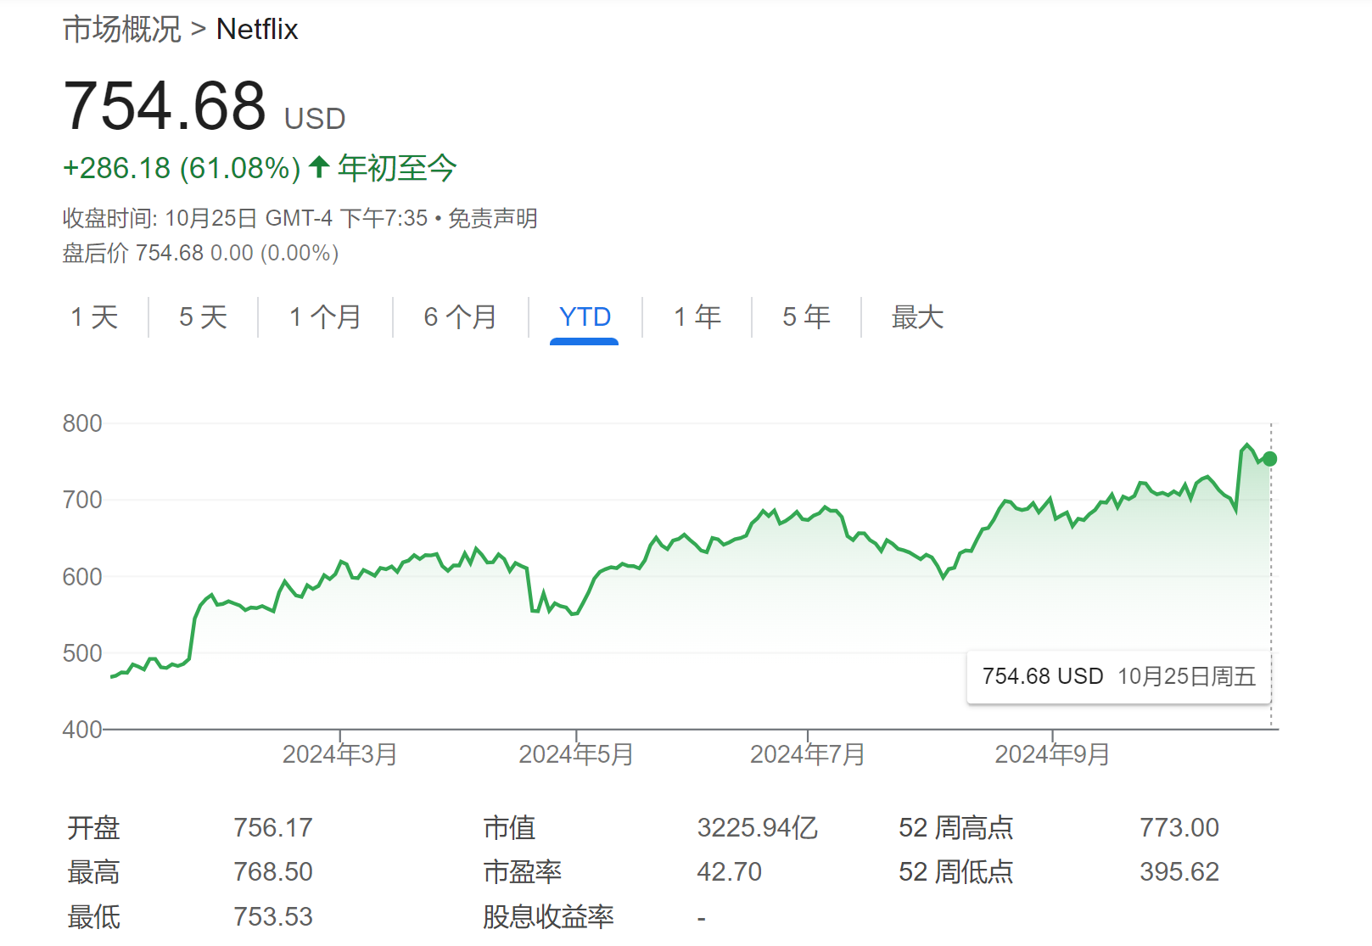Select the 6个月 chart range
This screenshot has width=1372, height=946.
(x=461, y=317)
